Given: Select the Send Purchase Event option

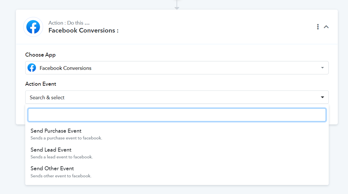Looking at the screenshot, I should 177,134.
